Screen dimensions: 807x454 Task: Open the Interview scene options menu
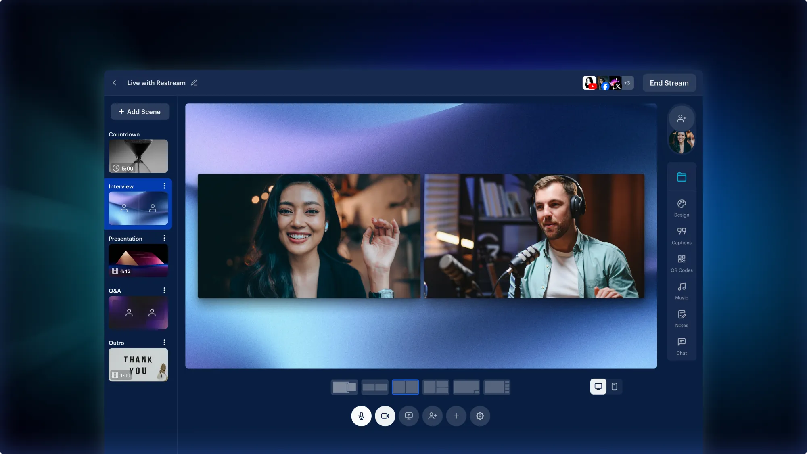point(164,186)
